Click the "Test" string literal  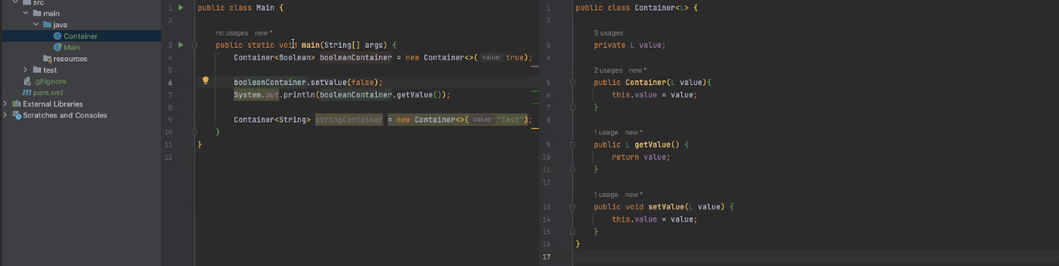(510, 120)
